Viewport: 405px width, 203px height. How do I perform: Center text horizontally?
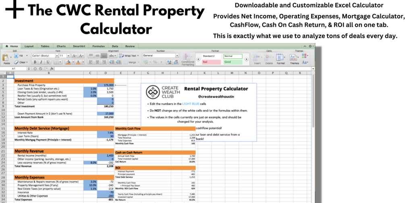pos(98,62)
